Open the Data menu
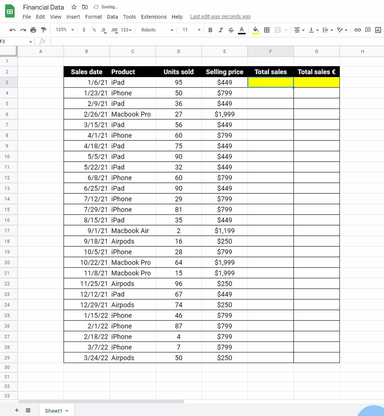Screen dimensions: 384x416 113,17
